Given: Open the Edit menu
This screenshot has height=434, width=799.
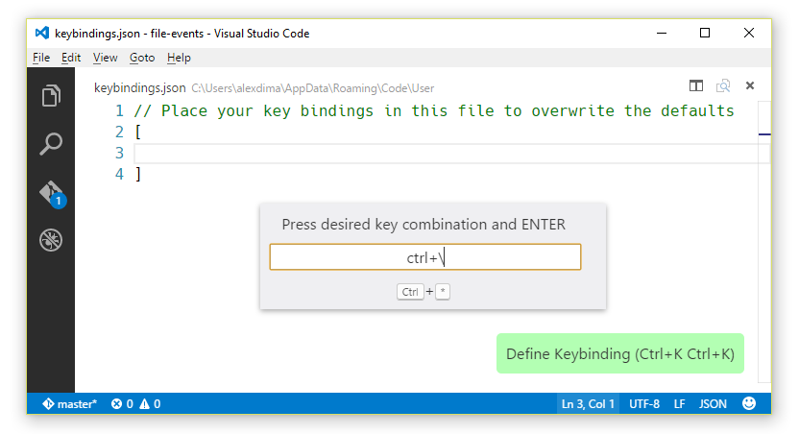Looking at the screenshot, I should point(71,58).
